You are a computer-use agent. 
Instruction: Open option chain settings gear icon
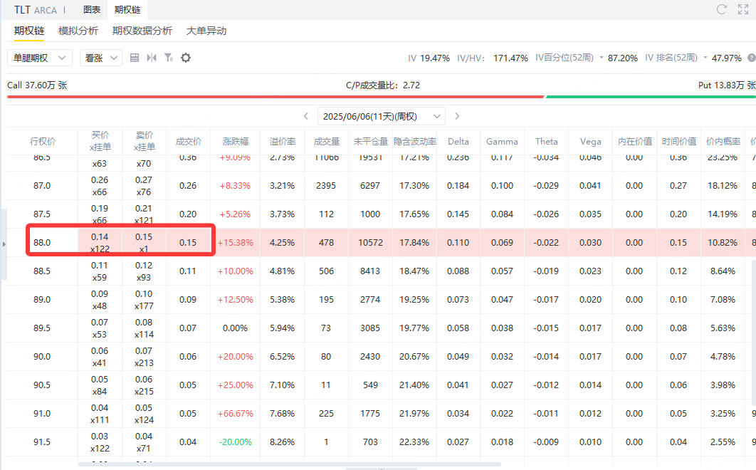186,58
